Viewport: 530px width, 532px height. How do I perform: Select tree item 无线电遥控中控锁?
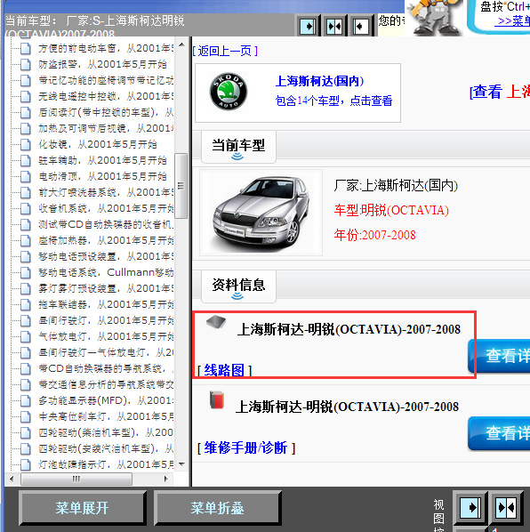pos(106,96)
